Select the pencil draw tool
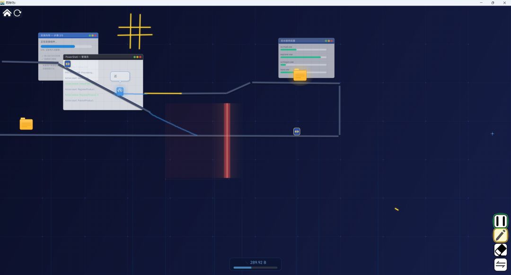The image size is (511, 275). coord(500,235)
